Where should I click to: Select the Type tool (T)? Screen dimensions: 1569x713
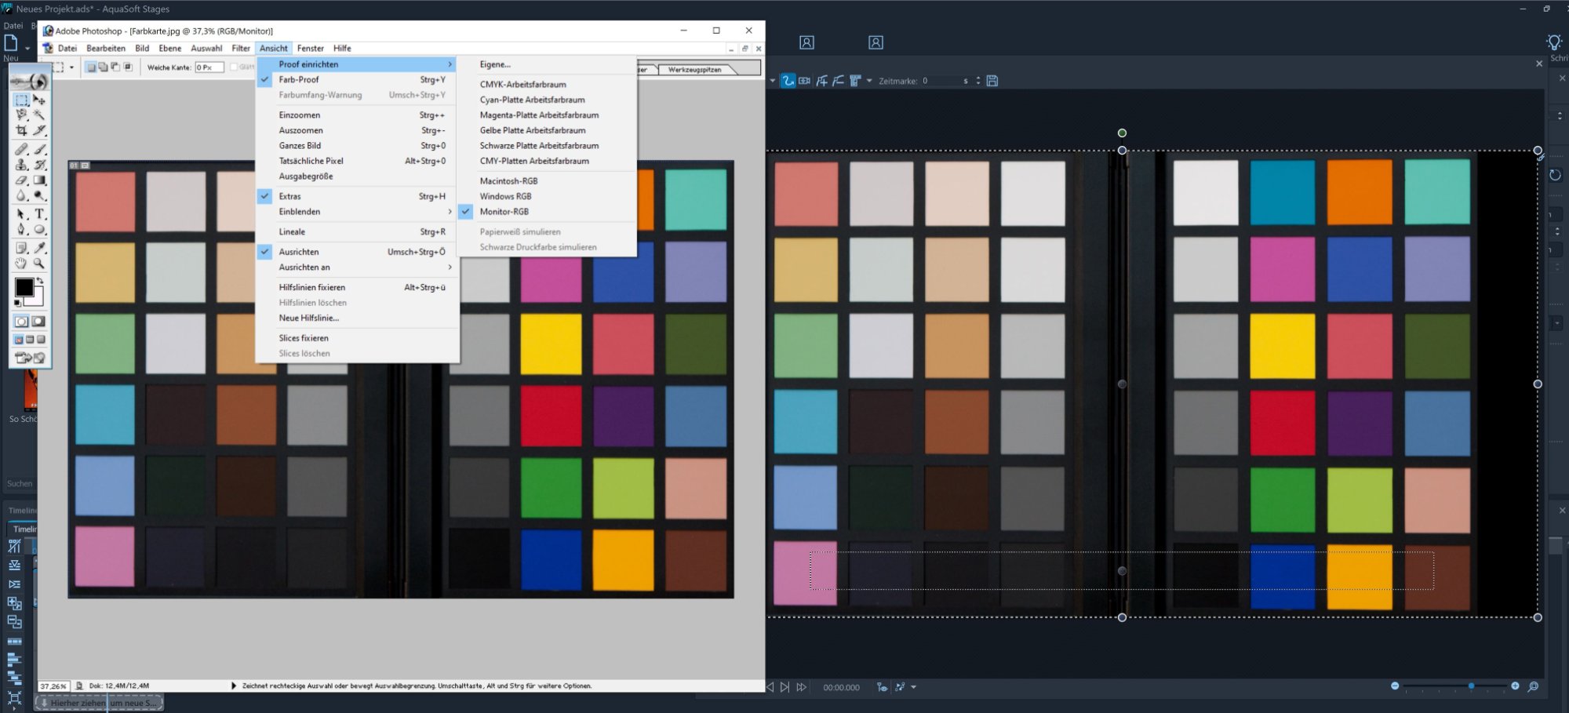point(39,214)
